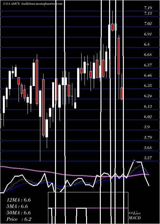Select the 12MA value text
This screenshot has height=224, width=160.
(19, 200)
